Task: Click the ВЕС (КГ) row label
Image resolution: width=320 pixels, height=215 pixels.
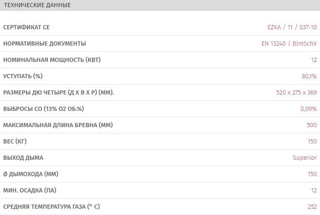Action: [15, 141]
